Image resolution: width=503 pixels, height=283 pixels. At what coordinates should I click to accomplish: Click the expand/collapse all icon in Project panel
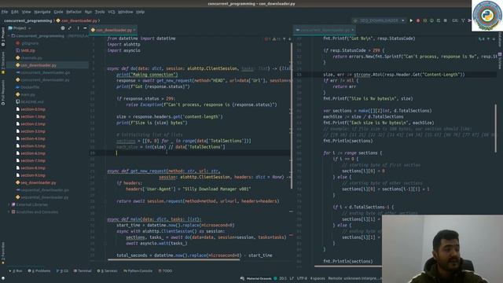coord(70,28)
